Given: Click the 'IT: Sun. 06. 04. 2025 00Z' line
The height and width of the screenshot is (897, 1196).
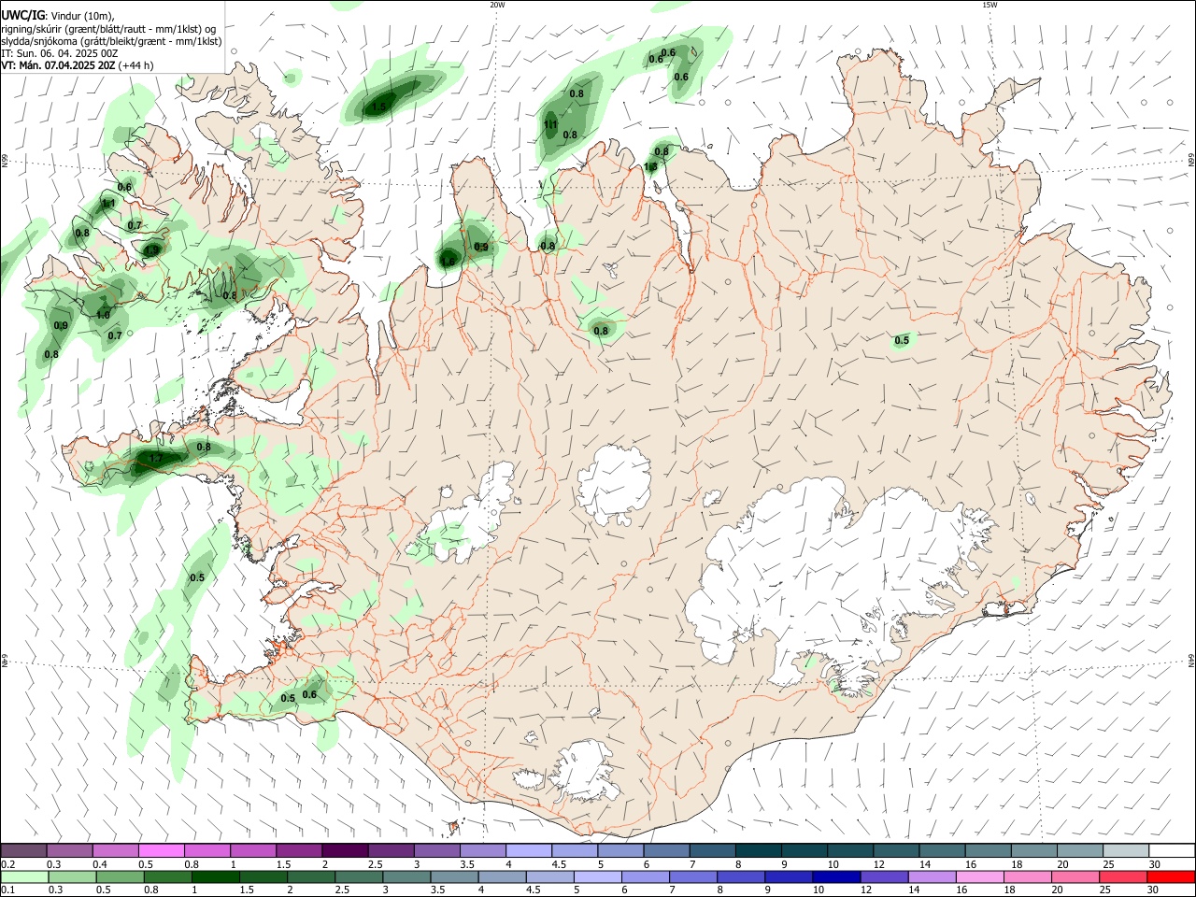Looking at the screenshot, I should point(60,53).
